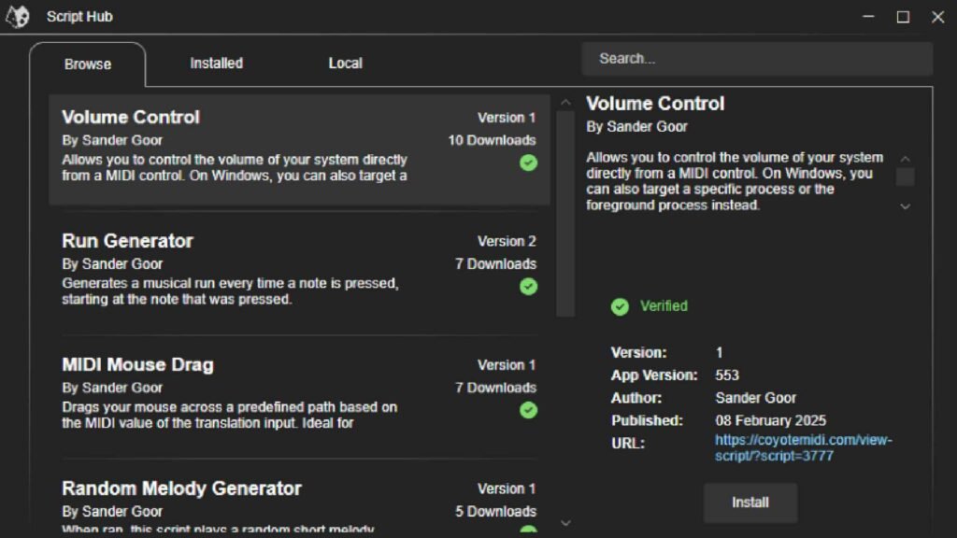Screen dimensions: 957x538
Task: Select the MIDI Mouse Drag script title
Action: click(x=138, y=365)
